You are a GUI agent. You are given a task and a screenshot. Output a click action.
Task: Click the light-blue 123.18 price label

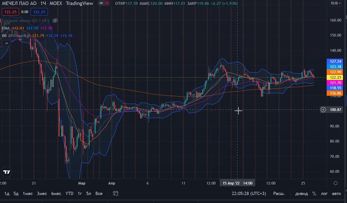click(x=334, y=66)
